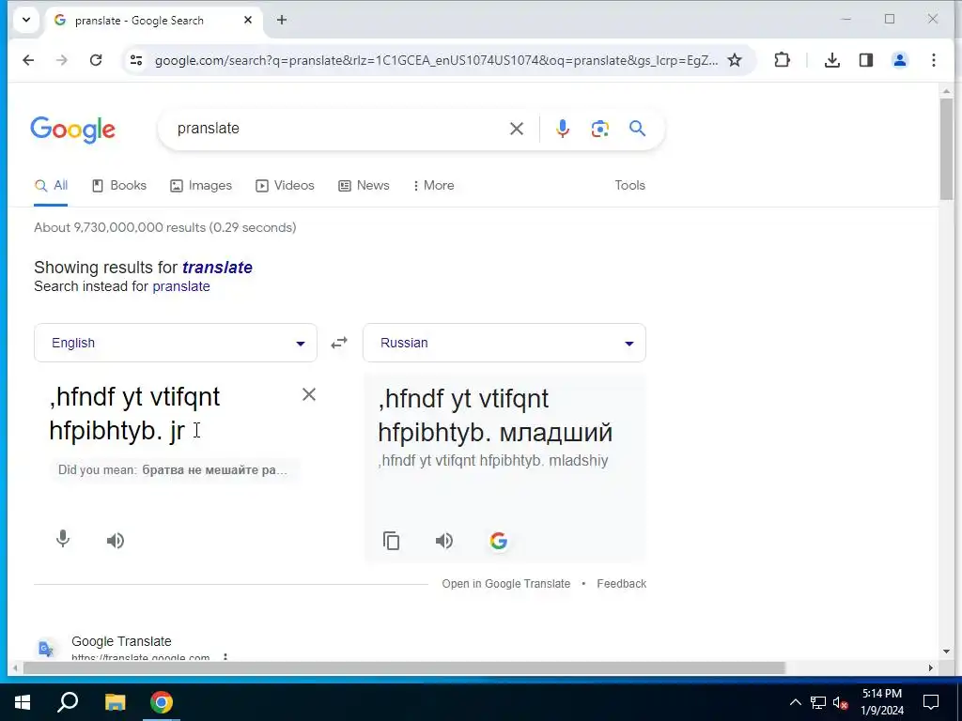Image resolution: width=962 pixels, height=721 pixels.
Task: Switch to the Books tab
Action: tap(119, 185)
